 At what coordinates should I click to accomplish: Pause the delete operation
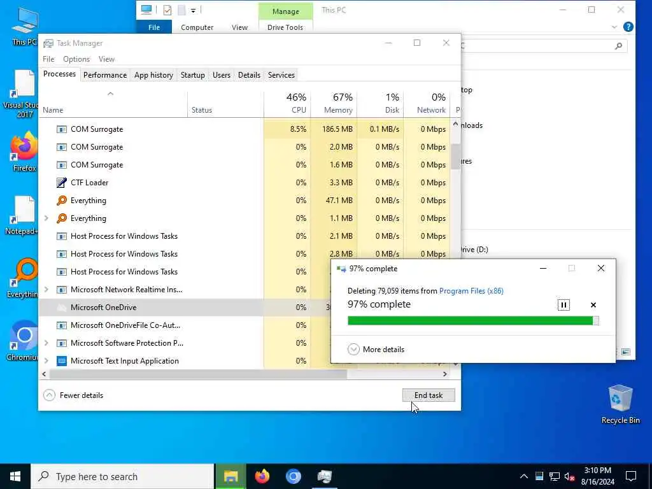click(563, 305)
